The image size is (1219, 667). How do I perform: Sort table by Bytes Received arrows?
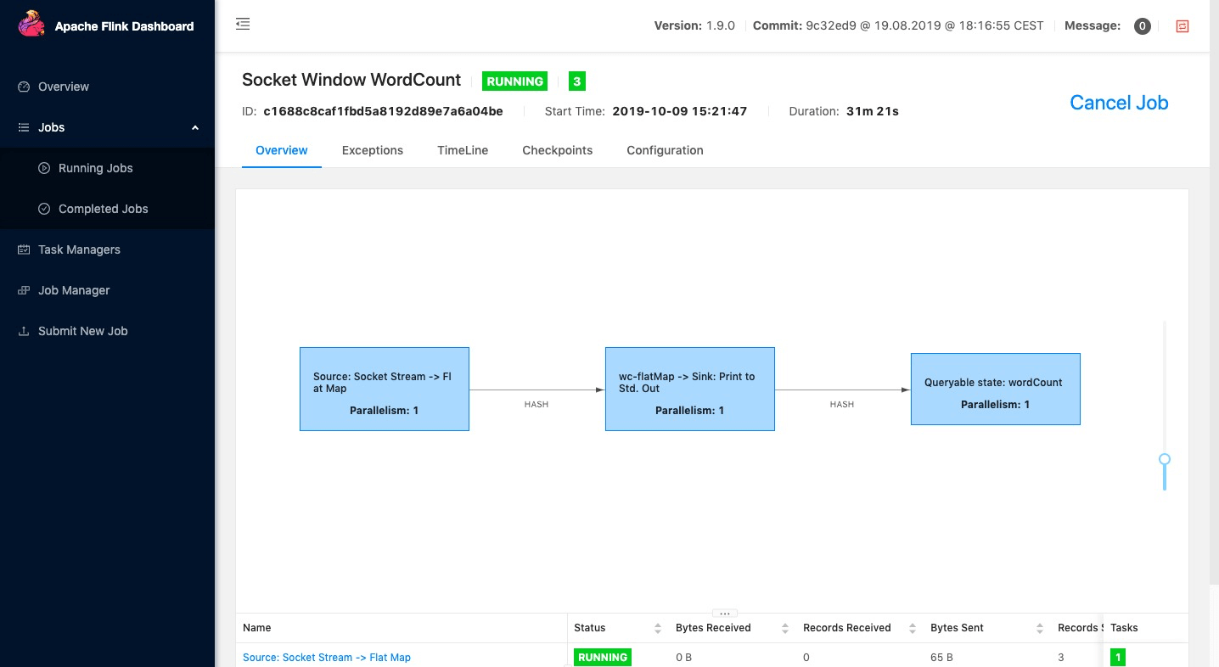click(x=784, y=628)
